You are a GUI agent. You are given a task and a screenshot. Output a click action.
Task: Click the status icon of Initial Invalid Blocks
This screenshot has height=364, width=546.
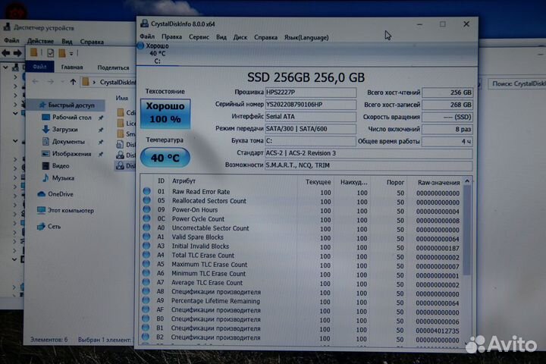tap(146, 246)
